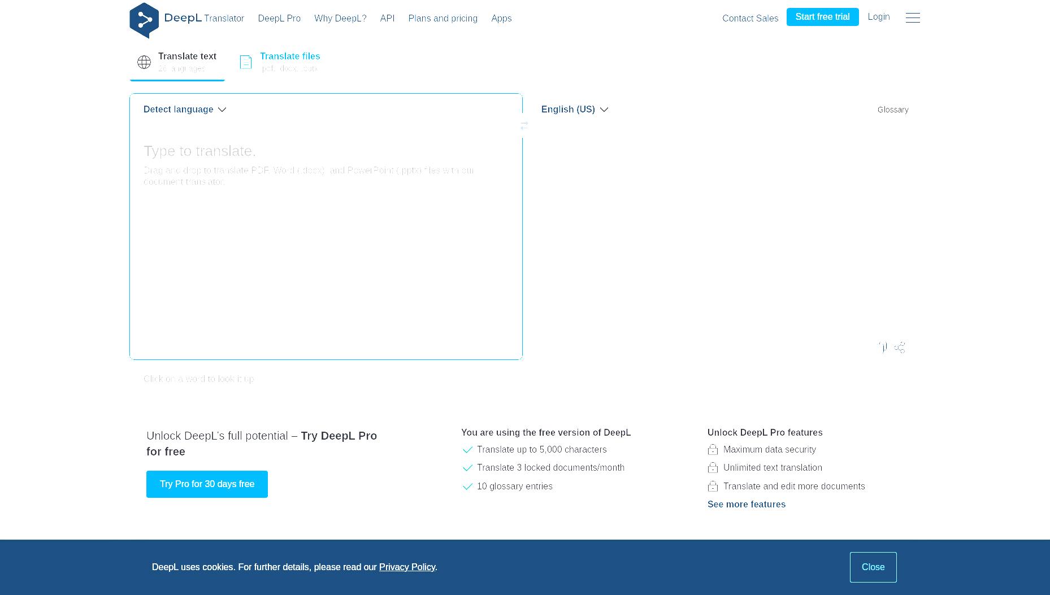Image resolution: width=1050 pixels, height=595 pixels.
Task: Click 'Maximum data security' text
Action: (x=770, y=450)
